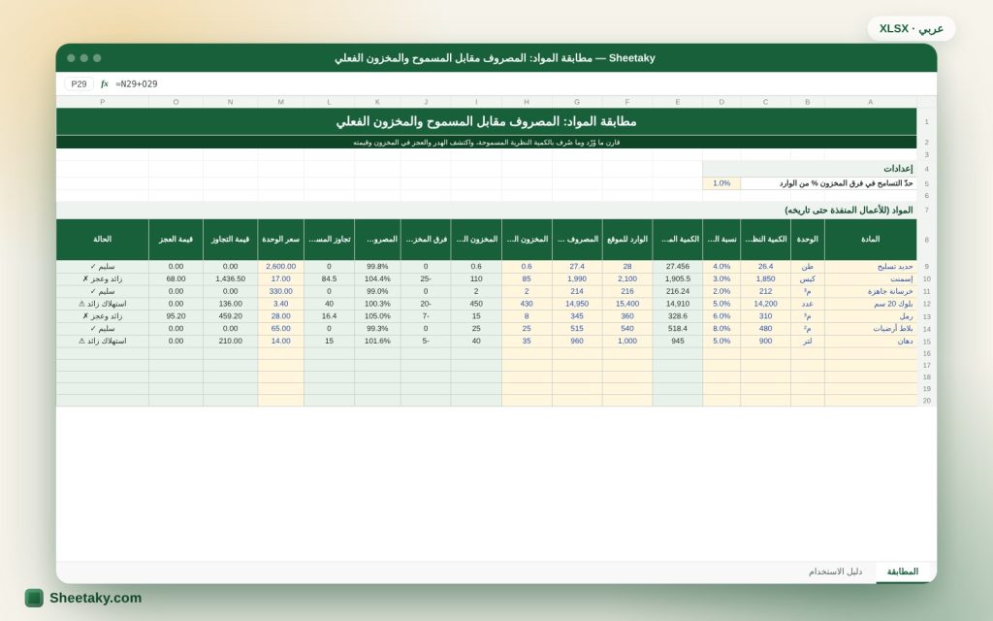Select the unit cell لتر
Screen dimensions: 993x621
tap(808, 341)
